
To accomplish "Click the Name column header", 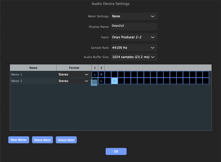I will click(33, 68).
